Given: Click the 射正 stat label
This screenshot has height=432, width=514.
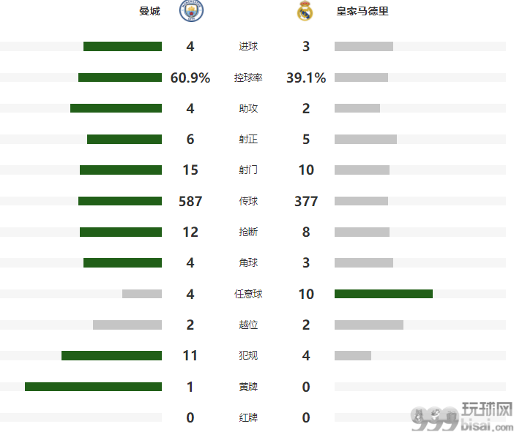Looking at the screenshot, I should [248, 139].
